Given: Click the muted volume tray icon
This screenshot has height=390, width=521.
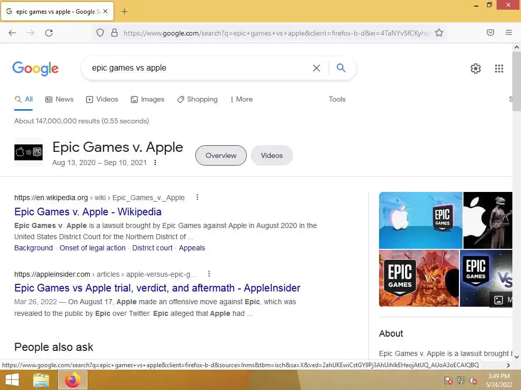Looking at the screenshot, I should pos(473,380).
